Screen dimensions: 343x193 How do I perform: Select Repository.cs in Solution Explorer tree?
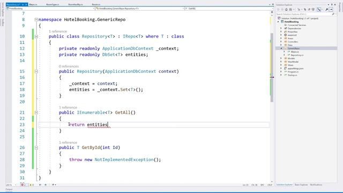click(297, 55)
